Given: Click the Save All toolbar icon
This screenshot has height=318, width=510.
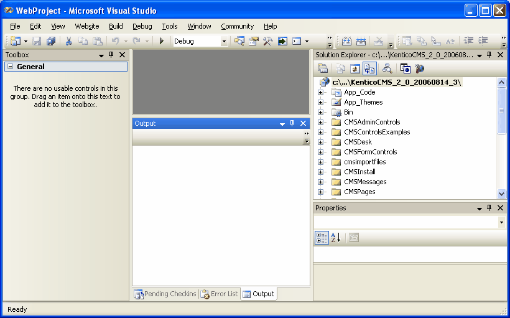Looking at the screenshot, I should point(51,41).
